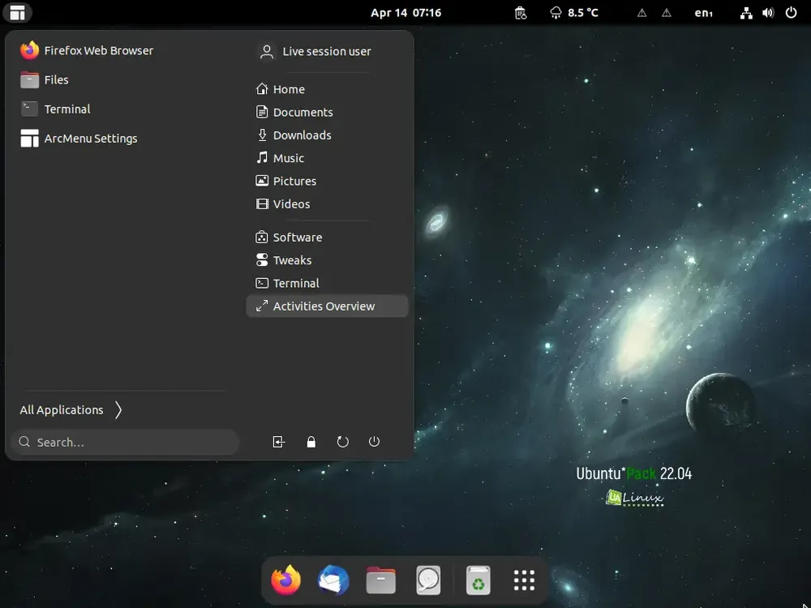Viewport: 811px width, 608px height.
Task: Open the volume speaker icon in top bar
Action: coord(768,13)
